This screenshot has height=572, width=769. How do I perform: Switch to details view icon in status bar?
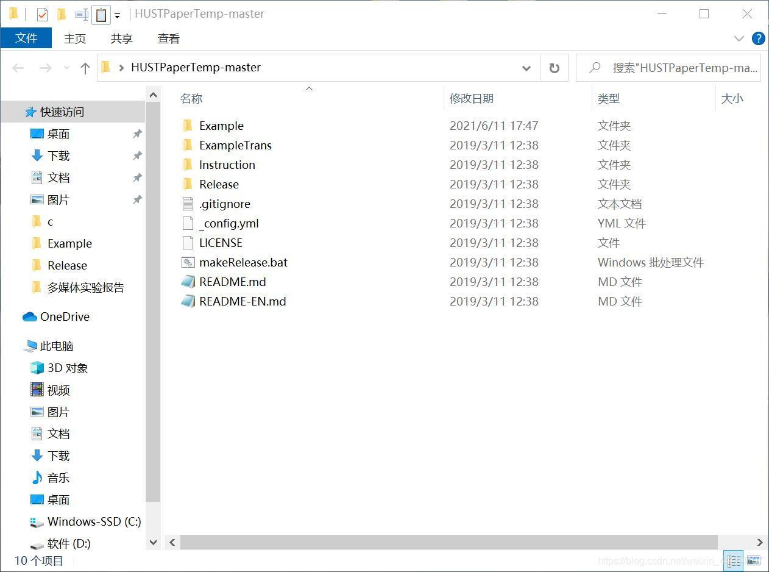point(734,560)
